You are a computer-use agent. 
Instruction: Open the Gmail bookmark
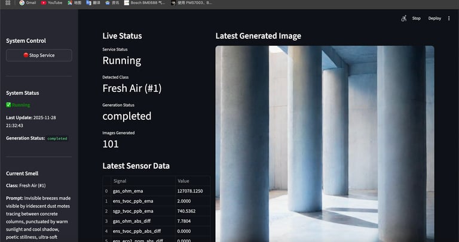point(27,2)
